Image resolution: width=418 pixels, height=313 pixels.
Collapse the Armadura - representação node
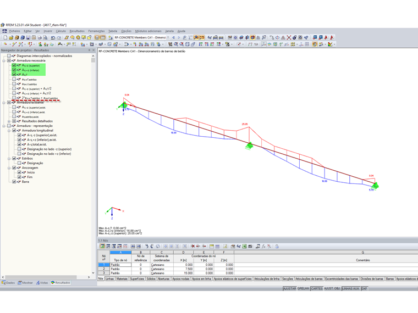tap(4, 126)
